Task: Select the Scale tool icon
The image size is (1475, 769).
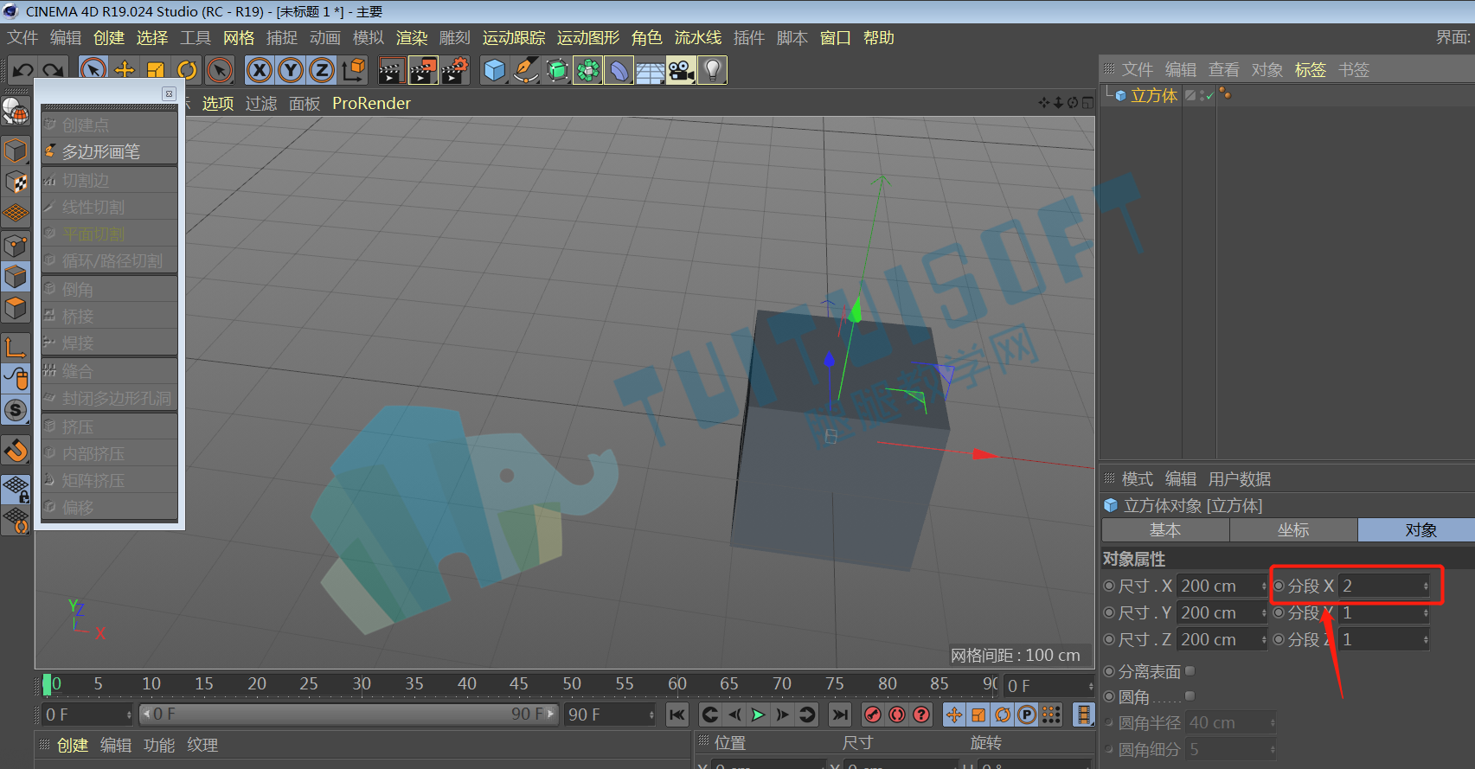Action: (x=156, y=70)
